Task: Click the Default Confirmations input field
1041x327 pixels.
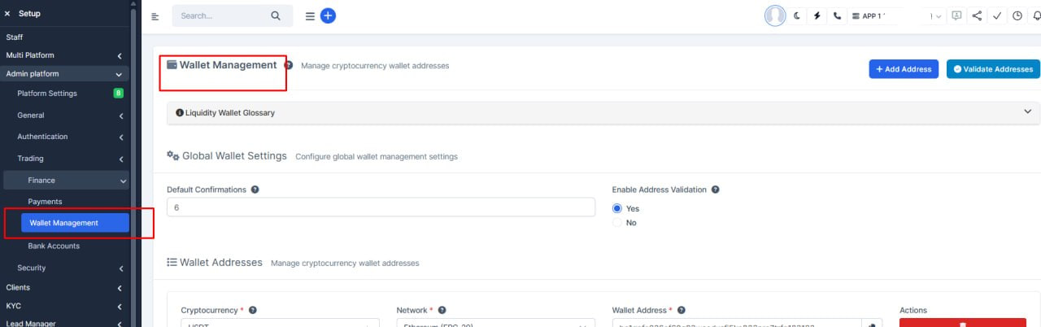Action: click(x=381, y=208)
